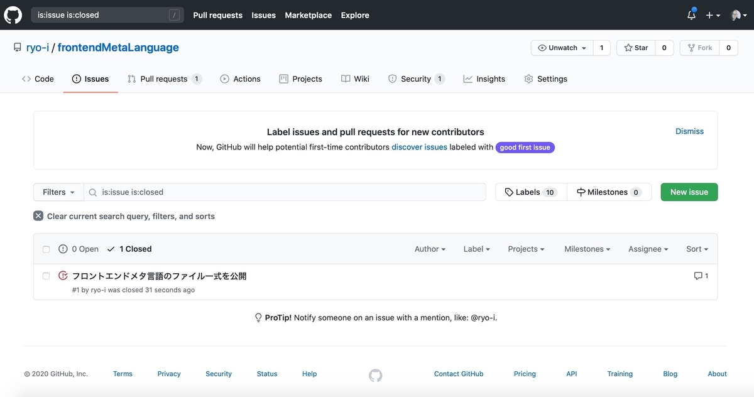Expand the Assignee filter dropdown

[648, 249]
